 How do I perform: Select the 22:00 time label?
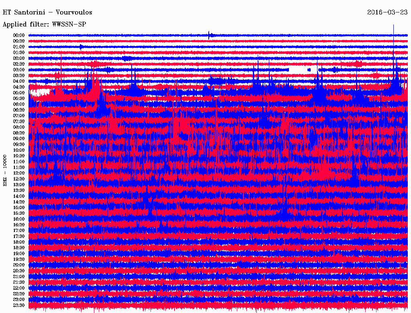[19, 288]
